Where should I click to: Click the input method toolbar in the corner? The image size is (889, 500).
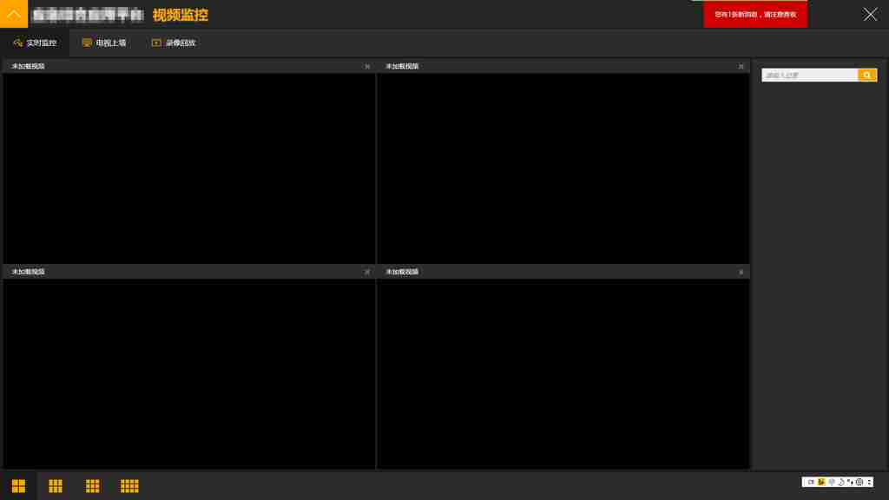point(837,482)
